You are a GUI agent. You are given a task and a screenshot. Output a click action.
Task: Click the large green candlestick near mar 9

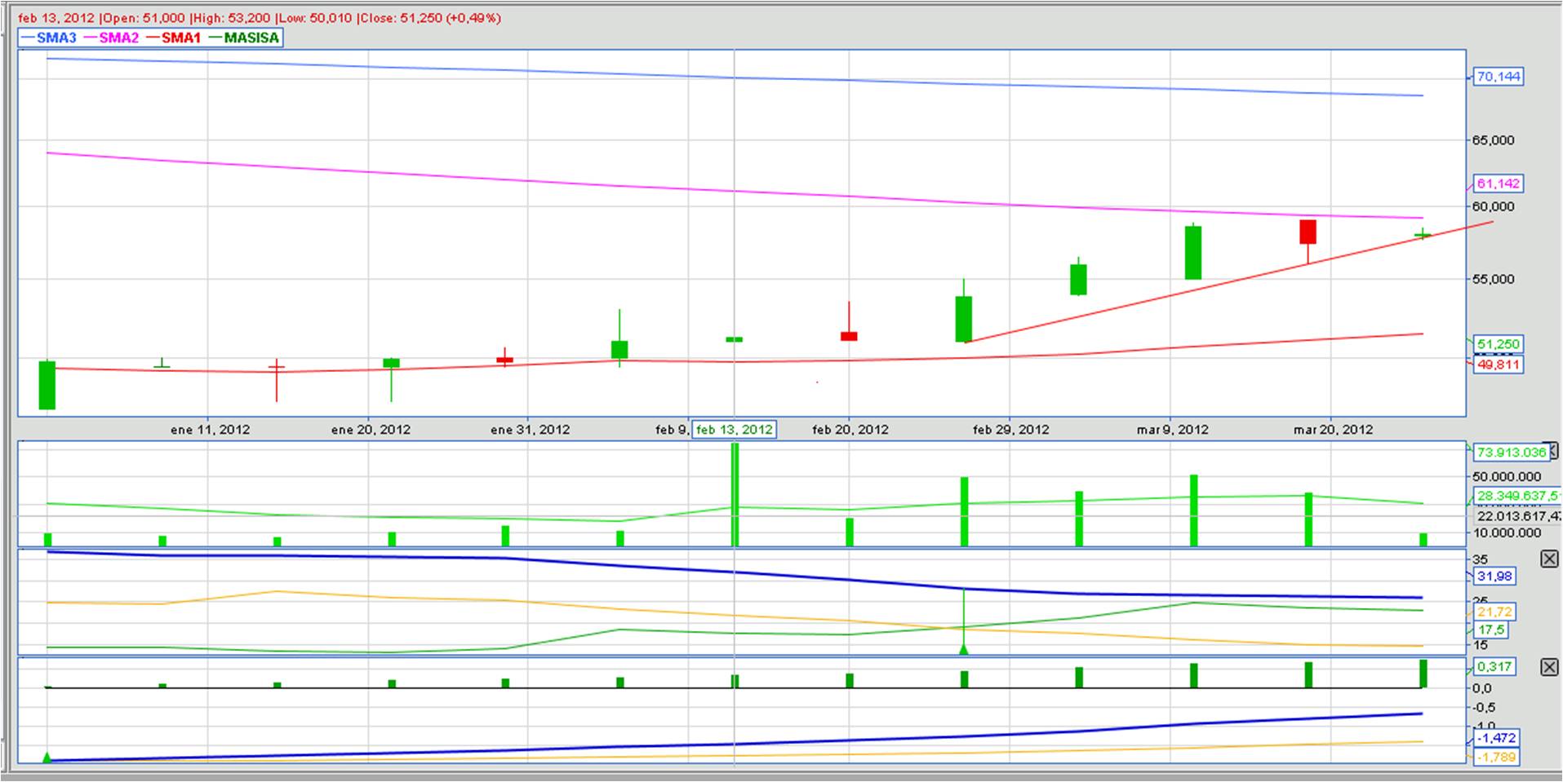pyautogui.click(x=1192, y=253)
